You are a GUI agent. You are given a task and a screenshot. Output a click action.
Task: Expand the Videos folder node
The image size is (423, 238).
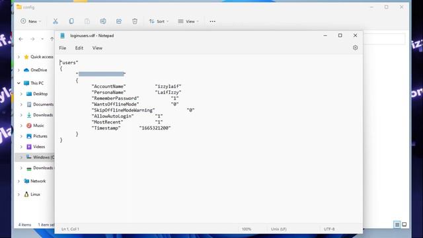click(21, 147)
